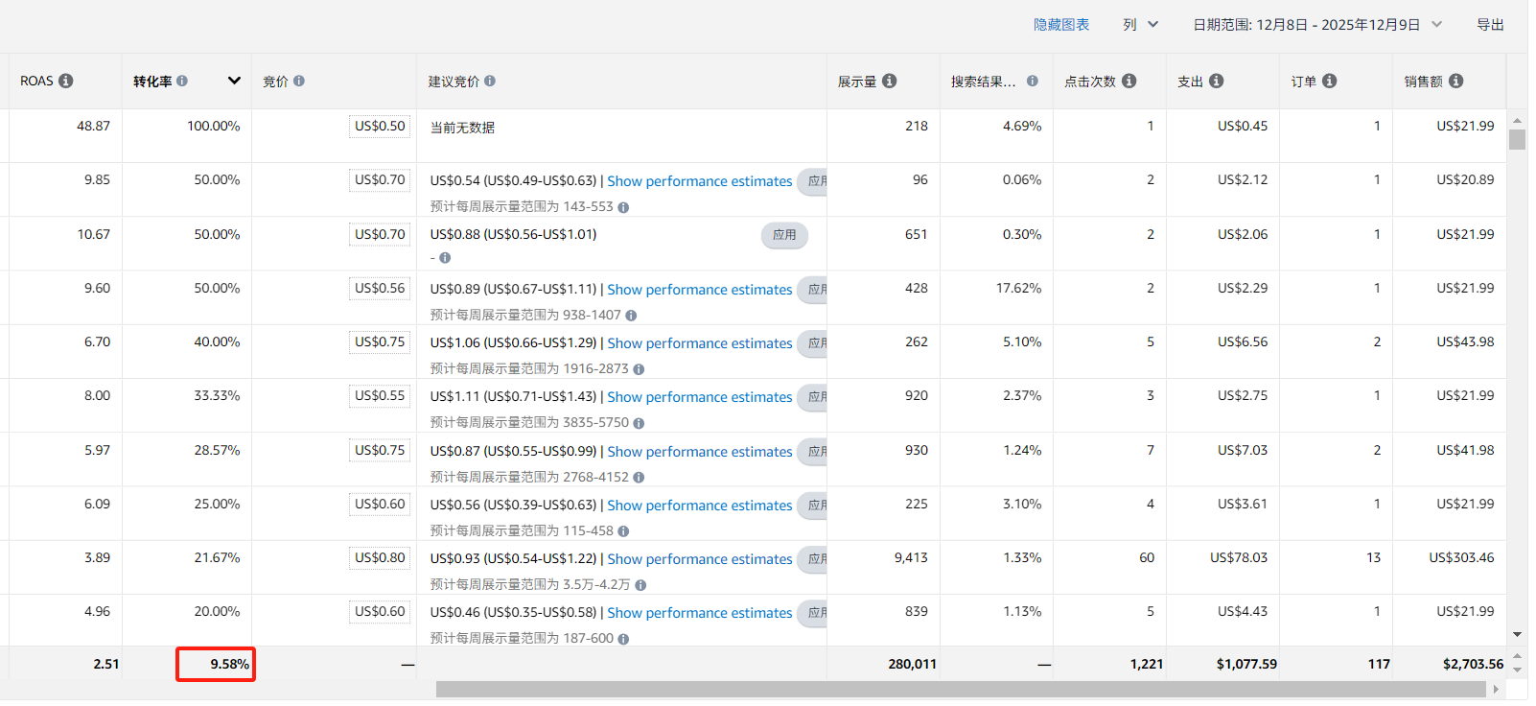Image resolution: width=1536 pixels, height=706 pixels.
Task: Click info icon beside 销售额 header
Action: (1456, 82)
